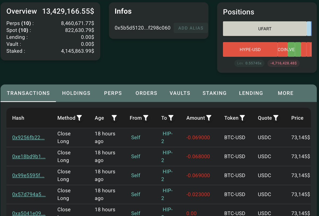Image resolution: width=319 pixels, height=216 pixels.
Task: Open the Age column filter icon
Action: (114, 118)
